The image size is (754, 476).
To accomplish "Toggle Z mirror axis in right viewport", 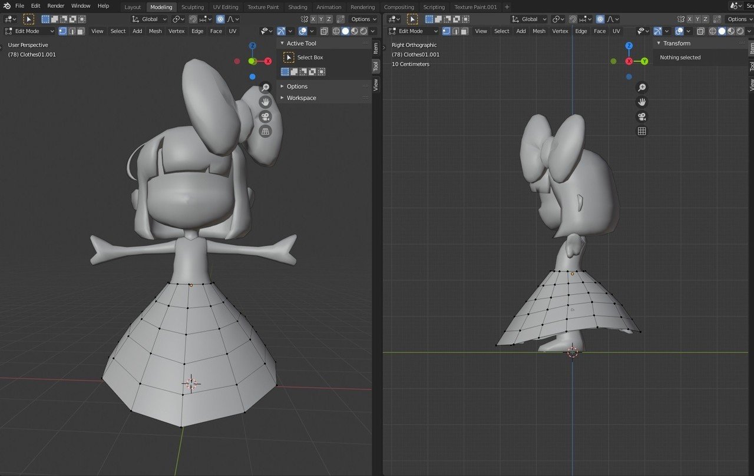I will (x=706, y=19).
